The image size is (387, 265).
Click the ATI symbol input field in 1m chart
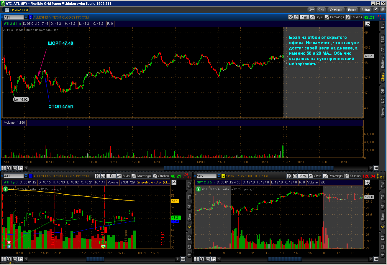click(x=13, y=17)
